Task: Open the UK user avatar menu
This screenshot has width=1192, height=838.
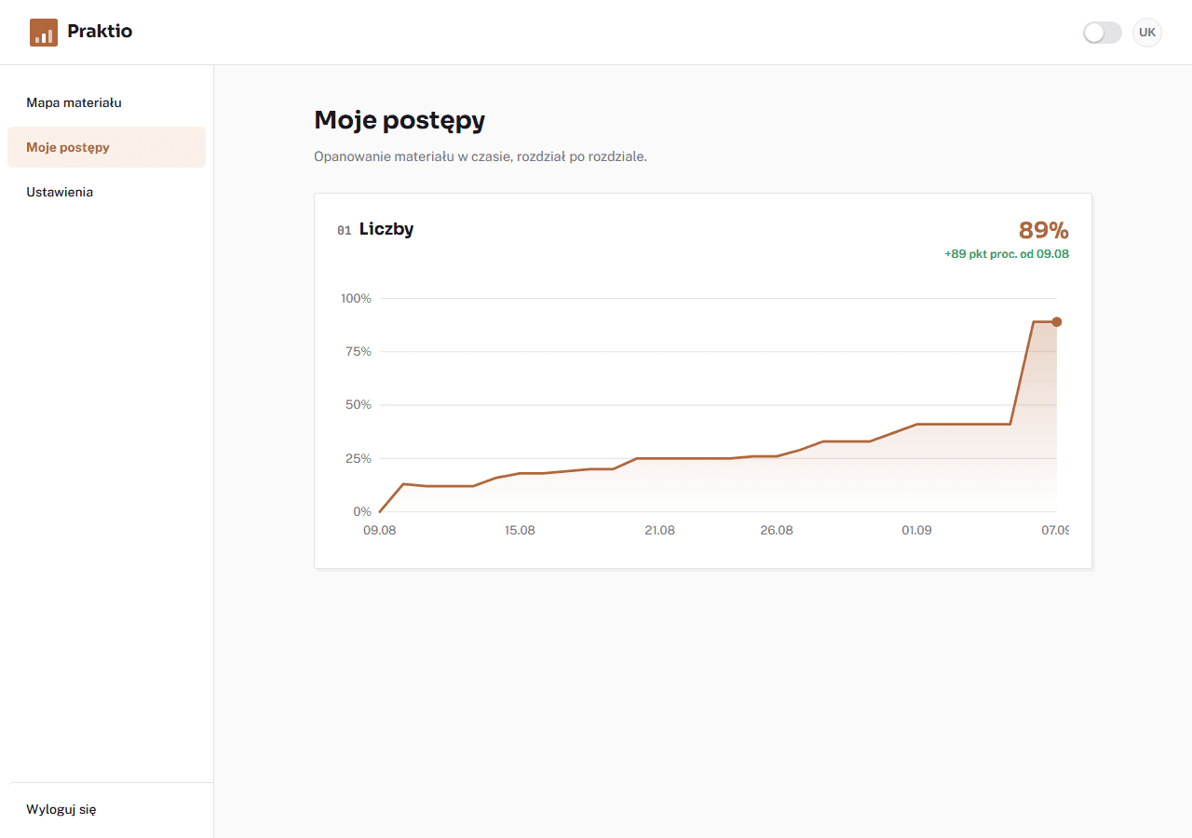Action: click(1147, 33)
